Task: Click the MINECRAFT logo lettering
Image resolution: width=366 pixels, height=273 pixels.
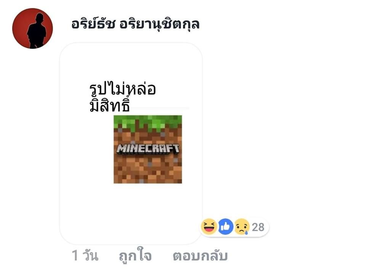Action: [x=148, y=149]
